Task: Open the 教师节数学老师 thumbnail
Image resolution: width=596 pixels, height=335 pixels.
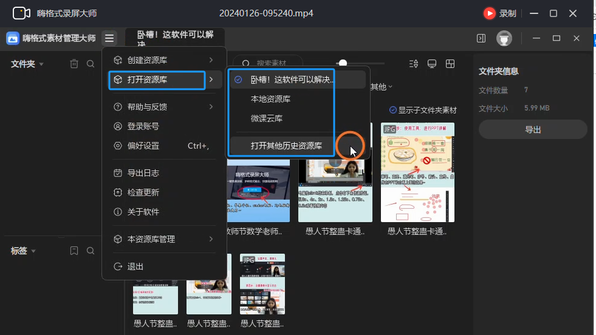Action: pos(258,191)
